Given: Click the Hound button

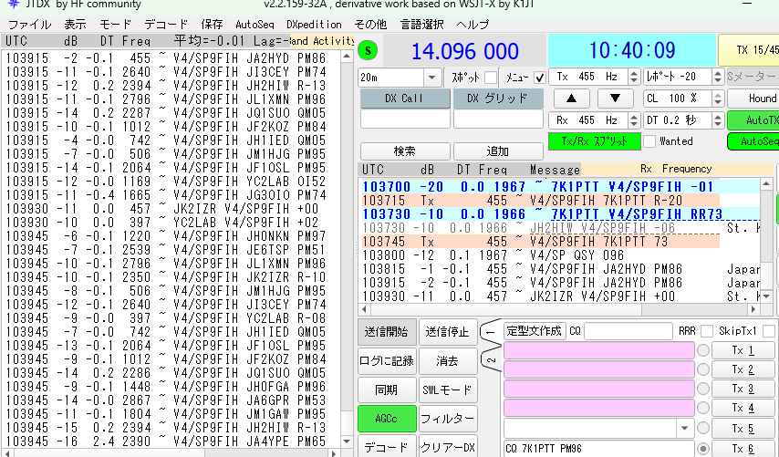Looking at the screenshot, I should tap(753, 99).
